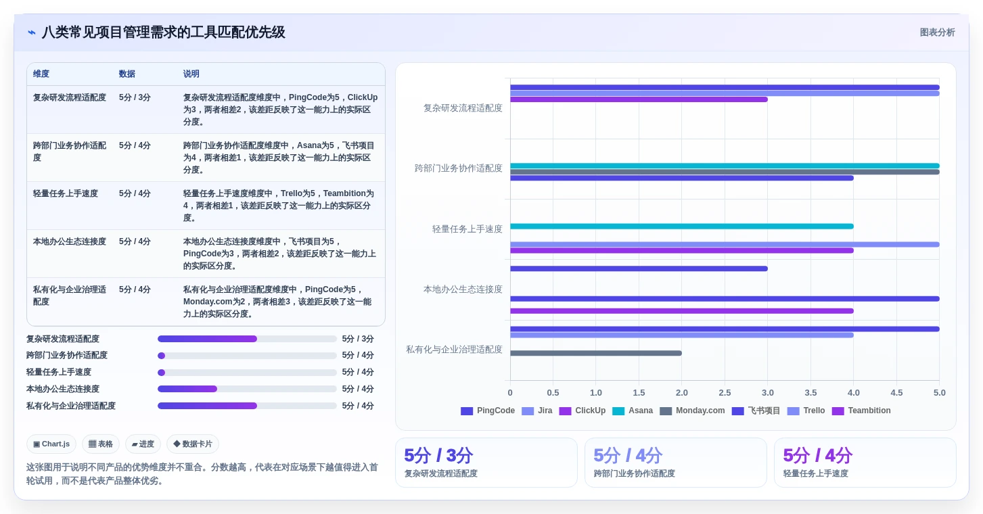Toggle the Trello series in the chart legend
This screenshot has width=983, height=514.
pyautogui.click(x=806, y=411)
